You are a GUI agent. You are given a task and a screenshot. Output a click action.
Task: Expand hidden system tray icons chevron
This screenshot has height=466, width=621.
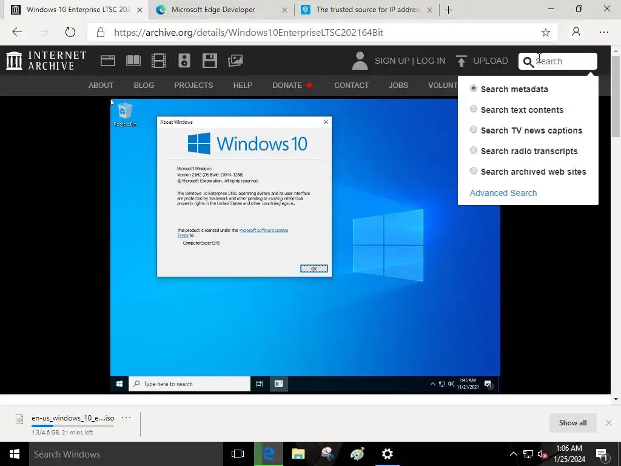(513, 454)
